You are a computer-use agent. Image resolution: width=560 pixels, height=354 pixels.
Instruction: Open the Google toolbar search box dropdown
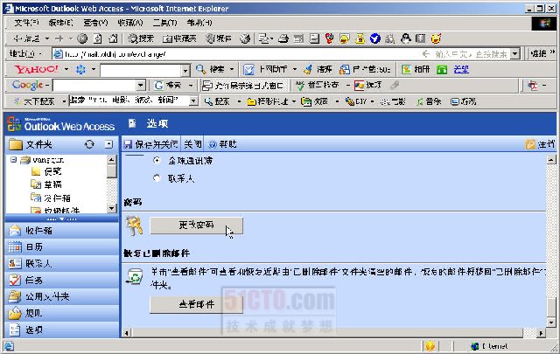[143, 86]
